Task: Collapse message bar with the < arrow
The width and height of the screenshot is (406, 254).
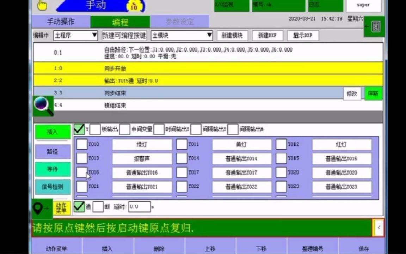Action: click(379, 228)
